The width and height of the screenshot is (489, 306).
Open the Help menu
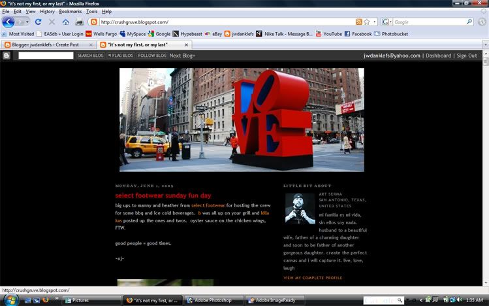point(106,11)
